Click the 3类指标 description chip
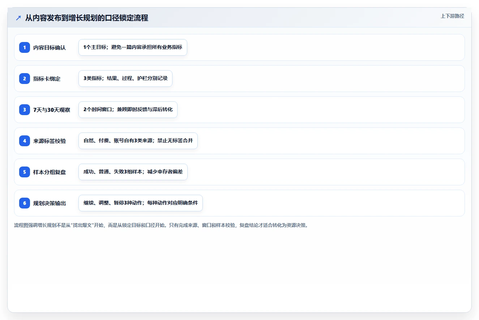The image size is (479, 320). (125, 79)
